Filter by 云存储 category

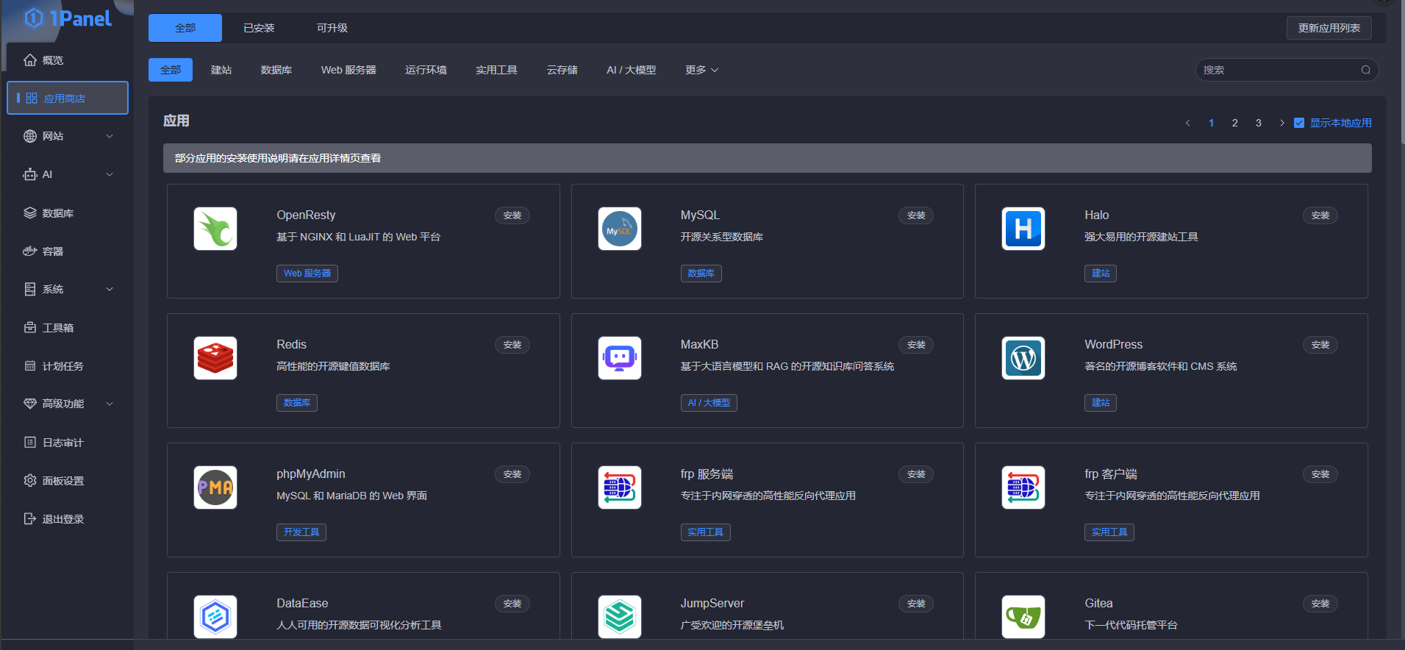point(562,70)
